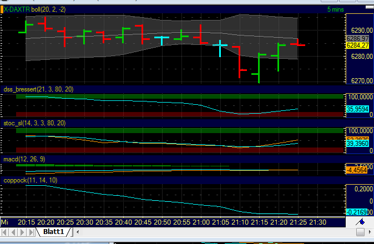Click the orange marker before X-DAXTR
Image resolution: width=374 pixels, height=244 pixels.
pyautogui.click(x=2, y=9)
